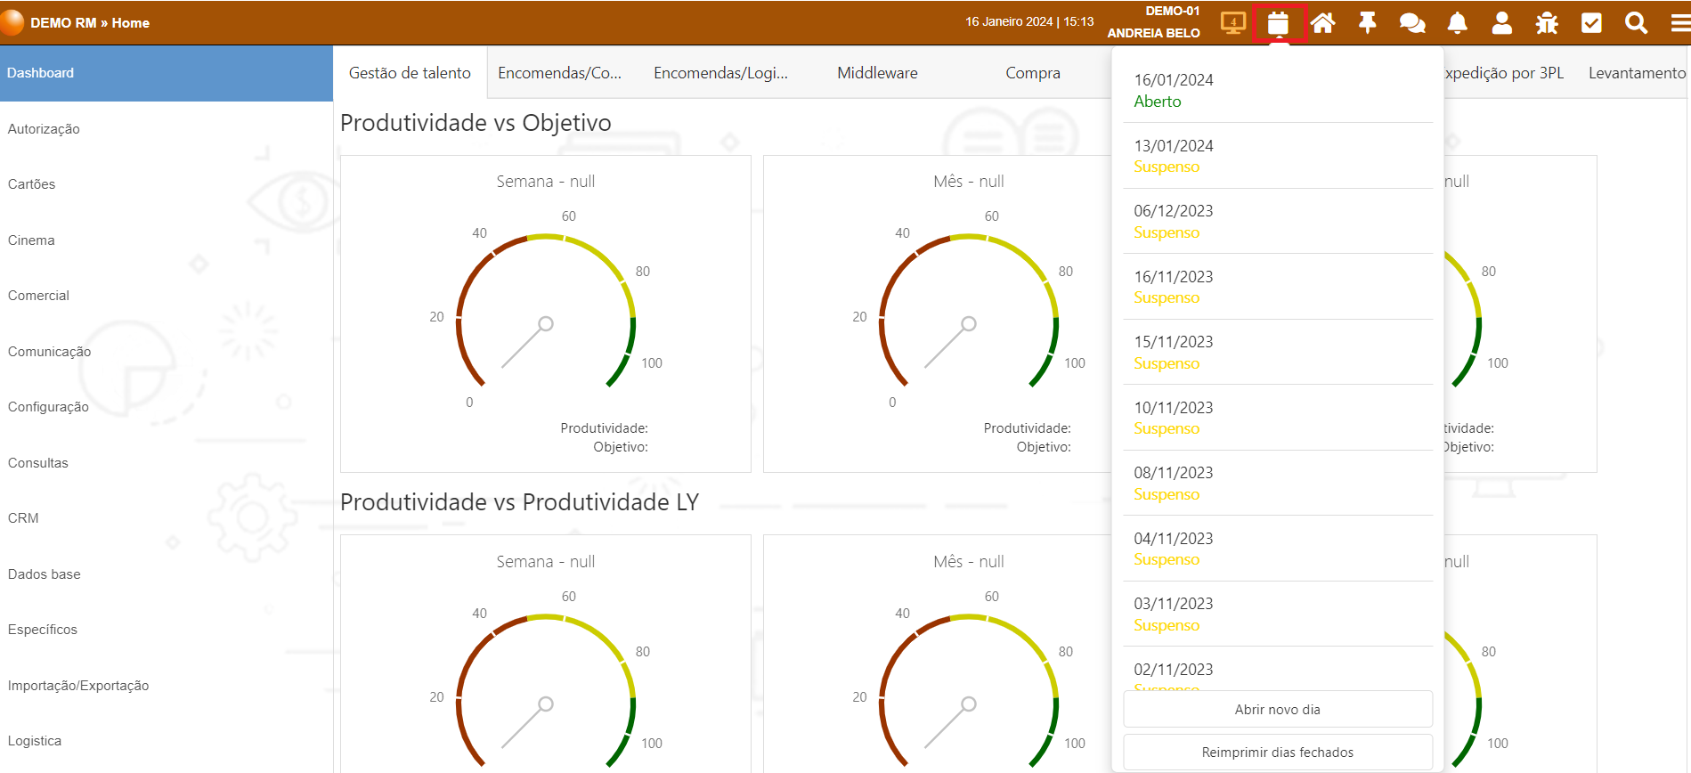Viewport: 1691px width, 773px height.
Task: Open Consultas in the sidebar
Action: [167, 463]
